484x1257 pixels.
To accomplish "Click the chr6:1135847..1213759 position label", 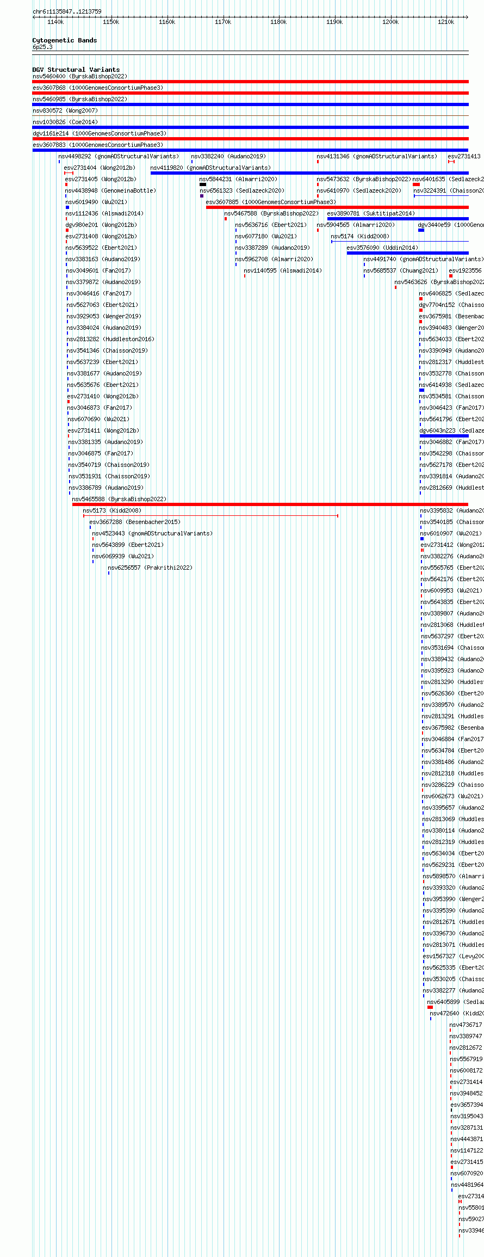I will tap(67, 11).
